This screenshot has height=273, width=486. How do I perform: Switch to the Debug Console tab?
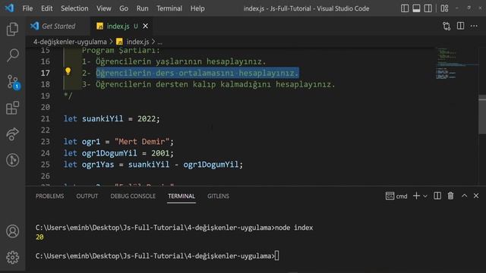pyautogui.click(x=133, y=196)
